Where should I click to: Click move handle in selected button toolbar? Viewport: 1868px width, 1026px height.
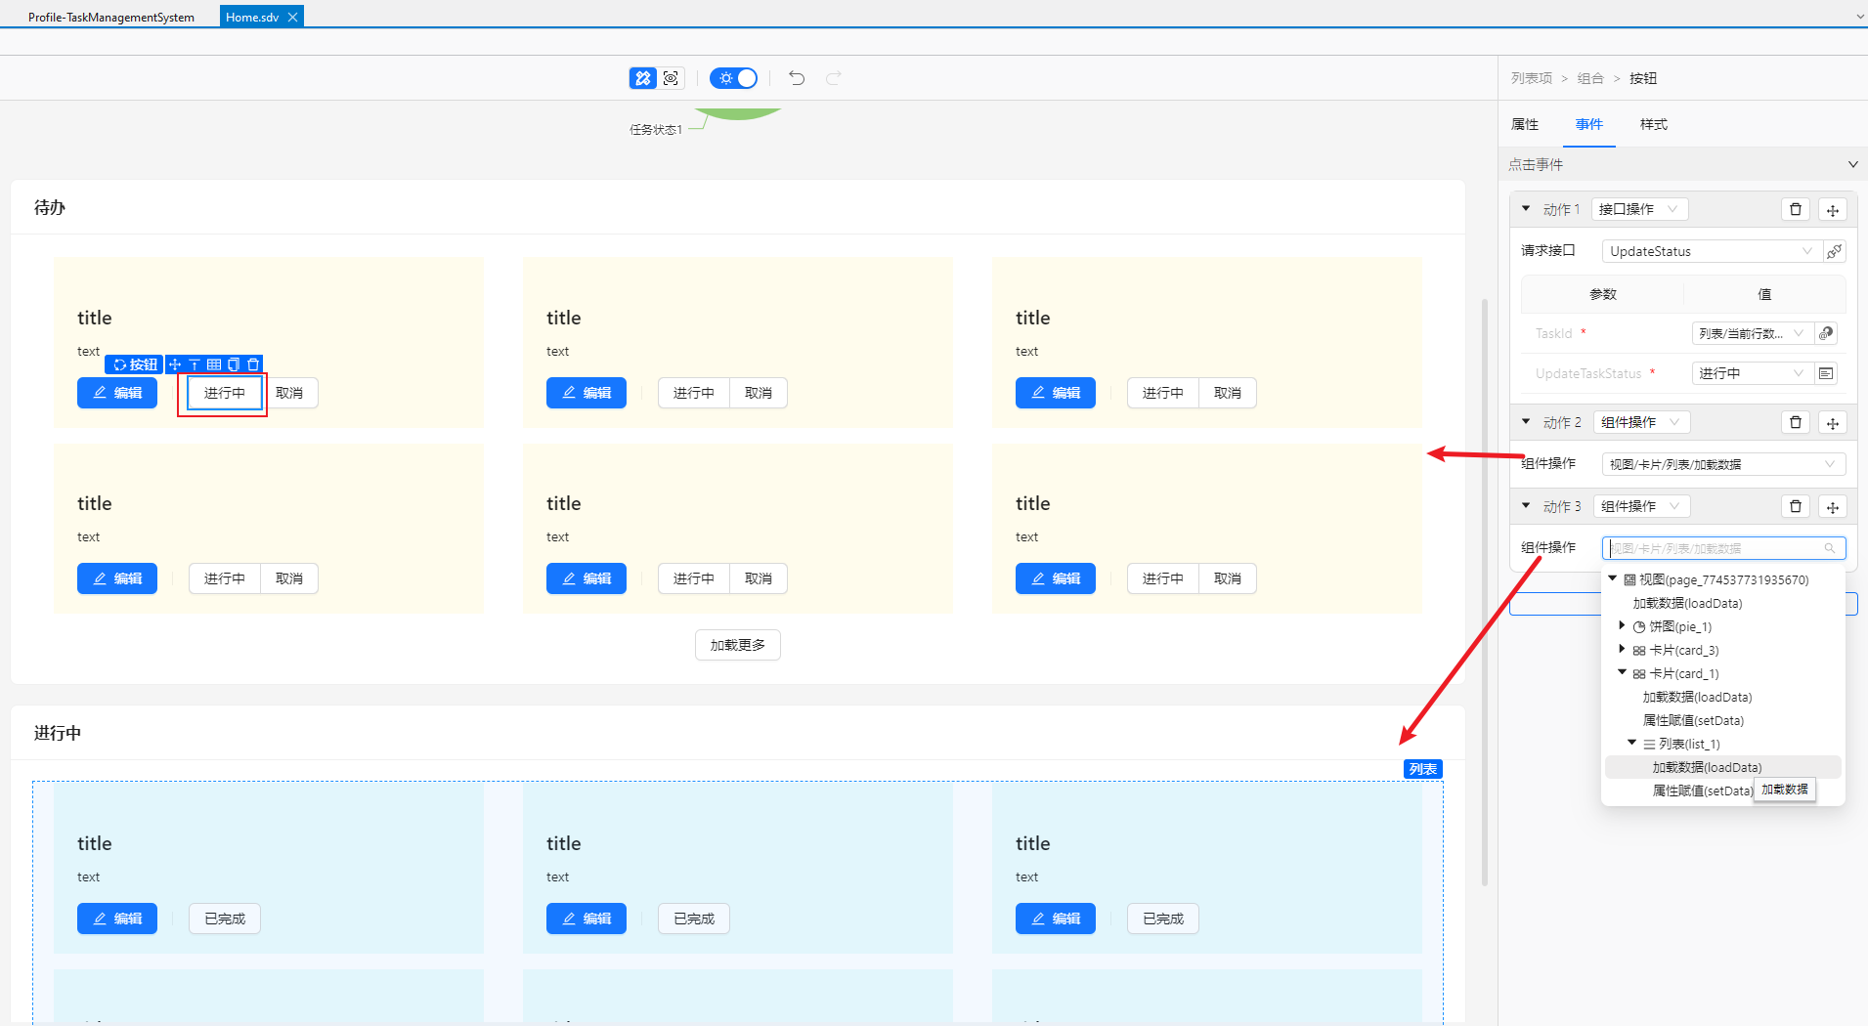175,364
